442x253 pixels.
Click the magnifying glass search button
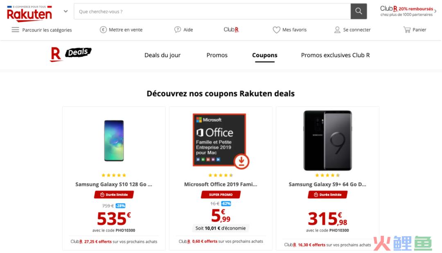click(x=359, y=11)
